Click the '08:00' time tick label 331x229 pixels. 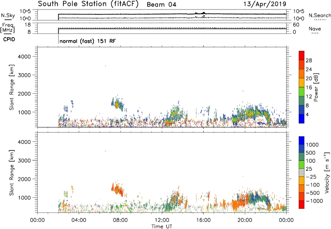click(120, 220)
